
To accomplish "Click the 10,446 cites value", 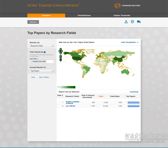I will coord(106,106).
